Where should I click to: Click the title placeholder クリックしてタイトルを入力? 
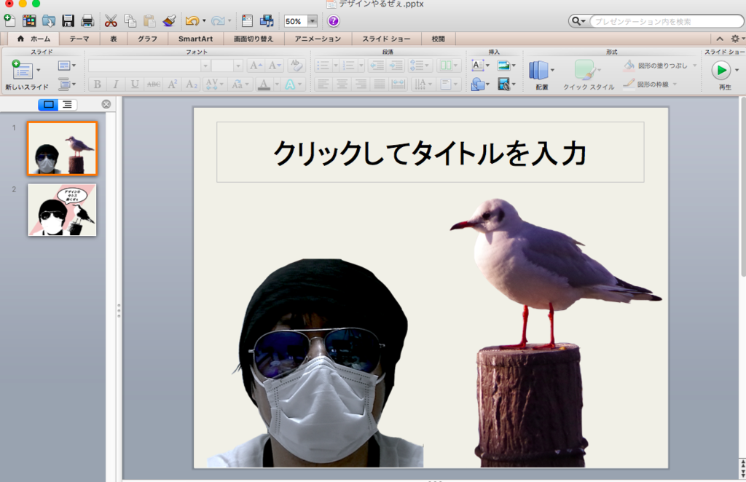point(430,152)
